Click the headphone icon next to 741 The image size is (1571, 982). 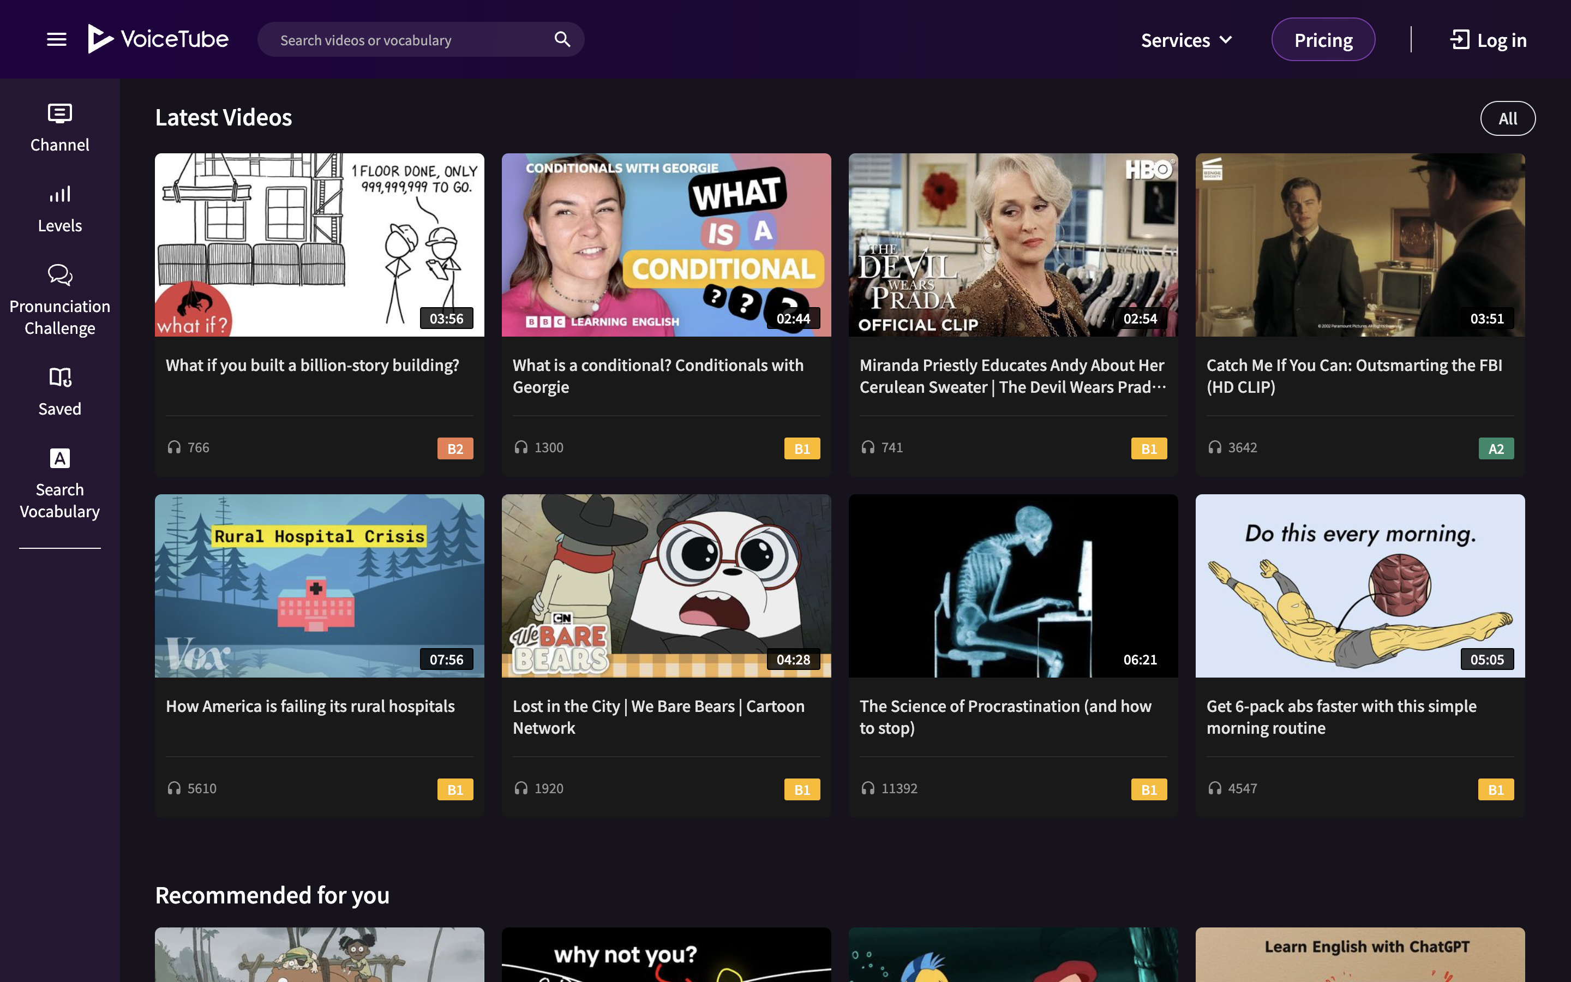coord(868,447)
